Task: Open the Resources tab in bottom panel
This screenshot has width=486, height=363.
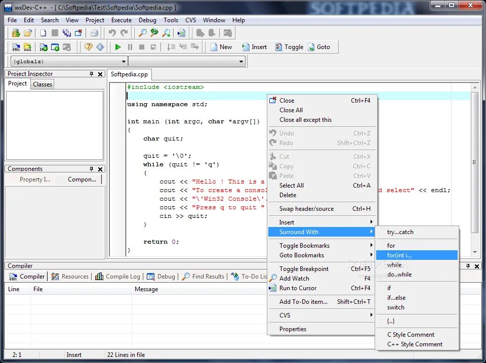Action: click(70, 277)
